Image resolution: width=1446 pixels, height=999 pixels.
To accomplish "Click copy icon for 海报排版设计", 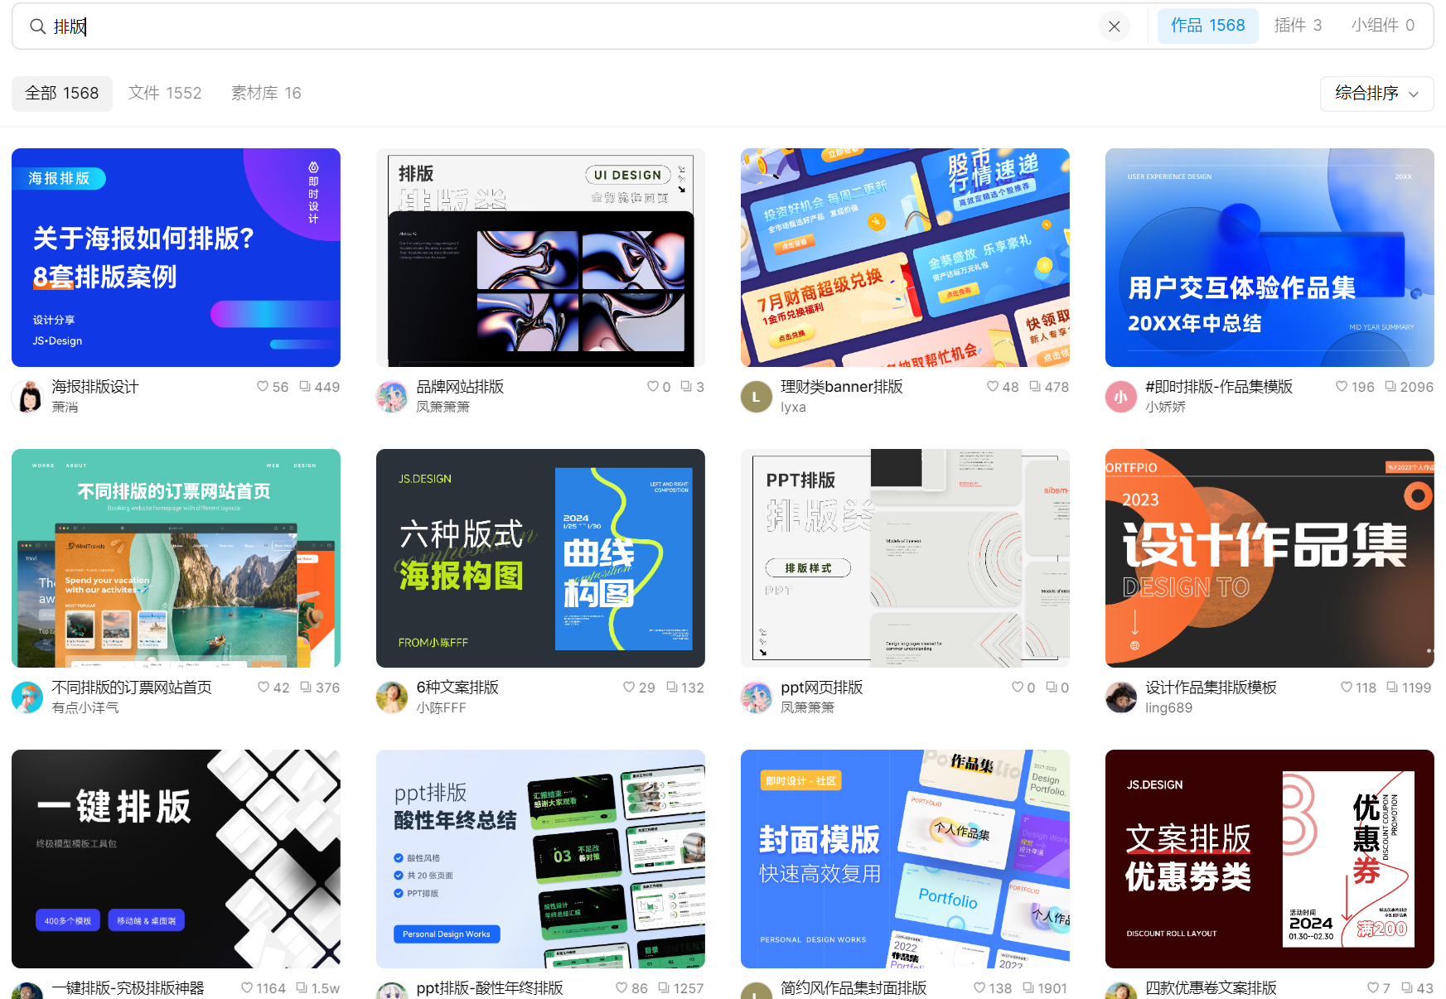I will (305, 387).
